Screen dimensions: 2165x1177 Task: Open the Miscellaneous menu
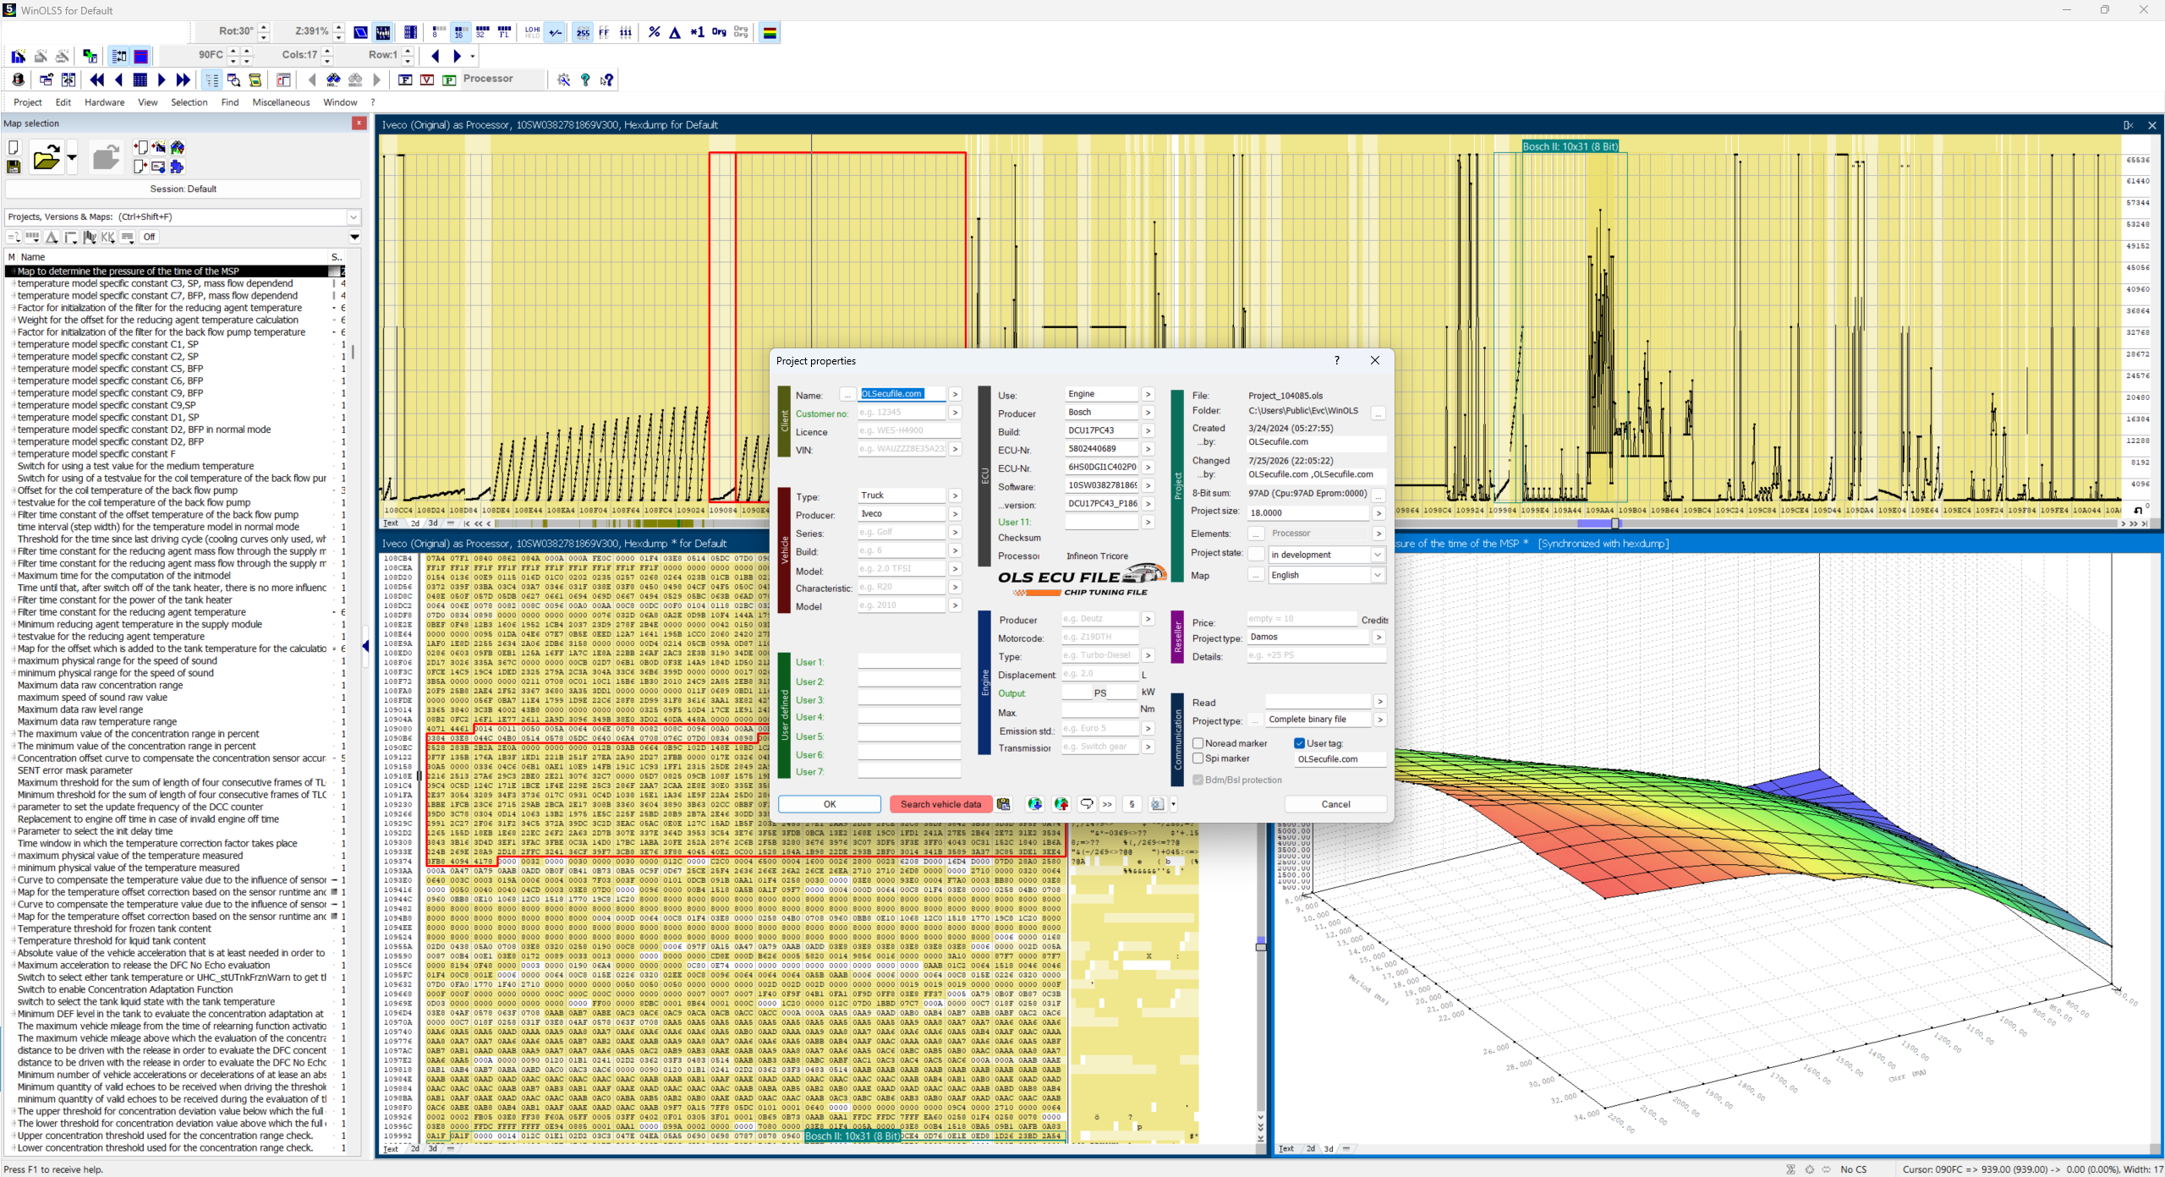pyautogui.click(x=282, y=102)
